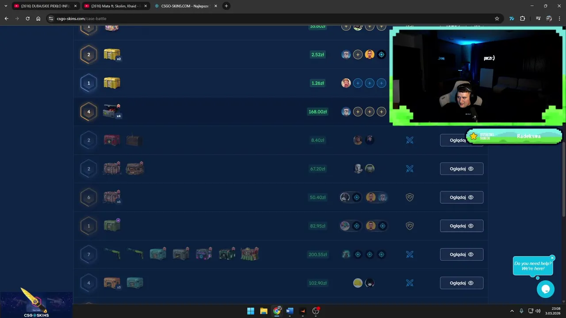The height and width of the screenshot is (318, 566).
Task: Open OBS Studio from the taskbar
Action: click(316, 311)
